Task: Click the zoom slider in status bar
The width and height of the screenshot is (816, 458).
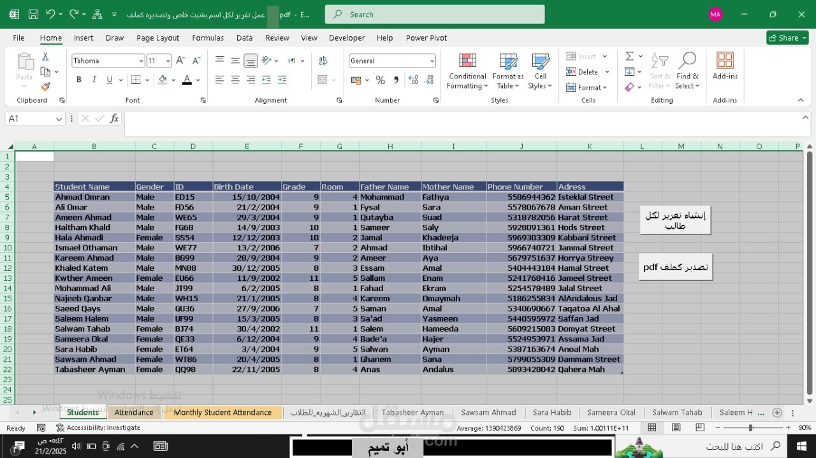Action: pyautogui.click(x=750, y=428)
